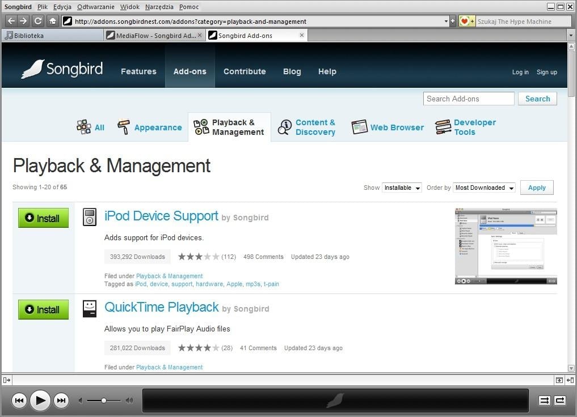
Task: Adjust the volume slider knob
Action: (104, 401)
